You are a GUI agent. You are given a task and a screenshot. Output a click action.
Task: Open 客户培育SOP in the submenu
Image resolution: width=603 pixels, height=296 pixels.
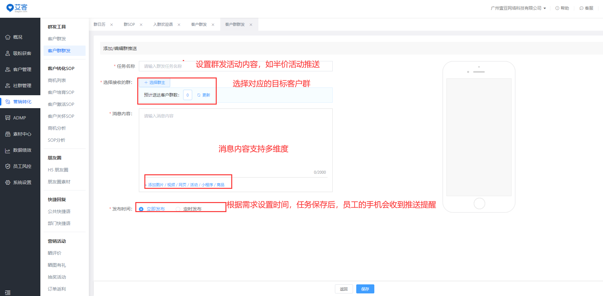pos(61,92)
